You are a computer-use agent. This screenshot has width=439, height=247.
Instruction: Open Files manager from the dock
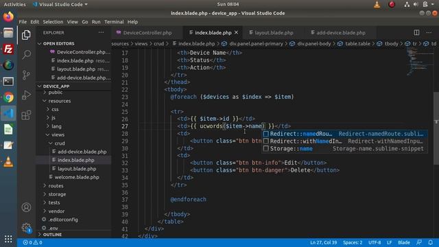[8, 33]
